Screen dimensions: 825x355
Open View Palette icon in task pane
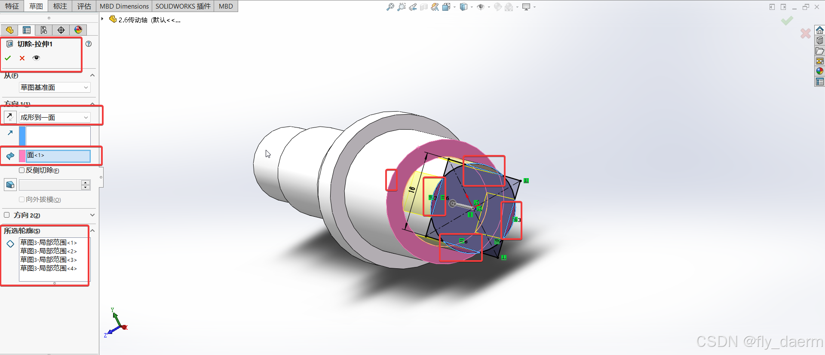[820, 61]
